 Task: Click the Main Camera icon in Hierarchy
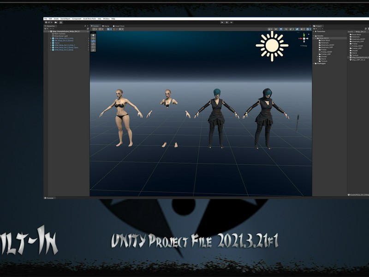point(53,34)
